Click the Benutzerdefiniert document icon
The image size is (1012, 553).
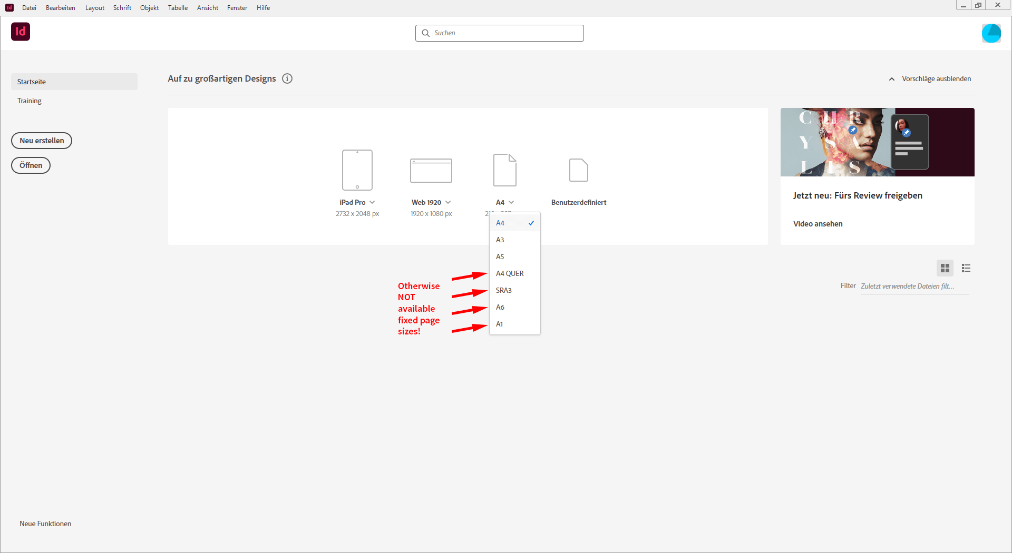(x=578, y=170)
